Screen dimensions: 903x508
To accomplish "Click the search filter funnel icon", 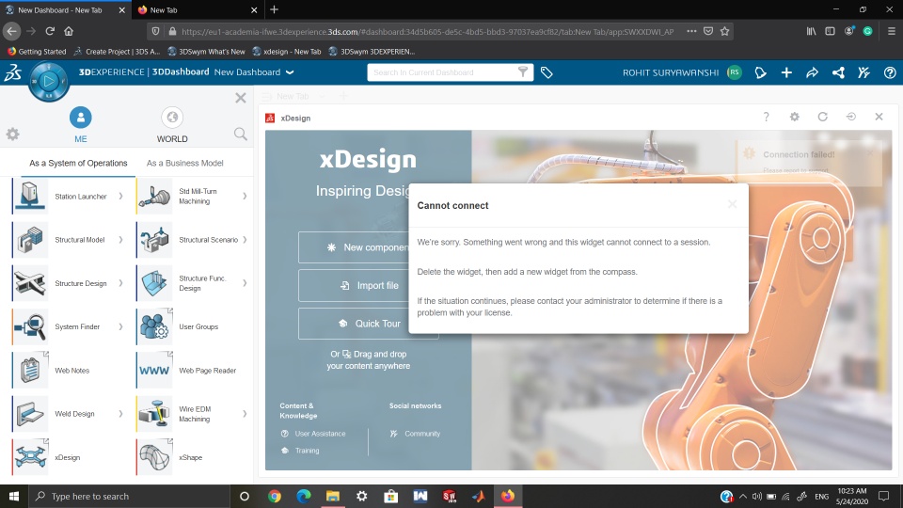I will click(523, 72).
